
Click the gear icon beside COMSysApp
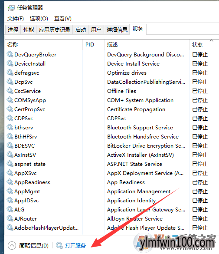(10, 100)
